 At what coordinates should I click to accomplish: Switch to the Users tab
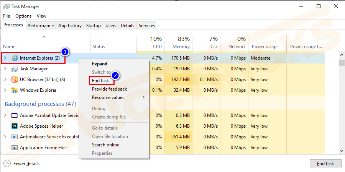(111, 26)
